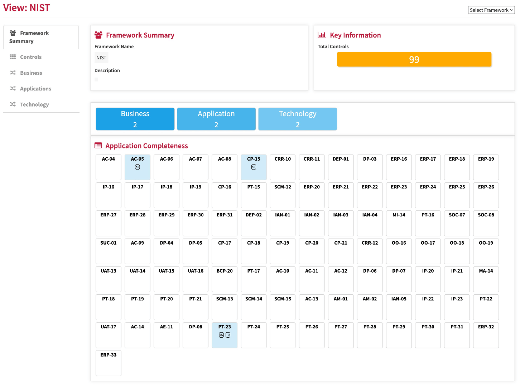Select the IAN-01 control card

(x=283, y=223)
